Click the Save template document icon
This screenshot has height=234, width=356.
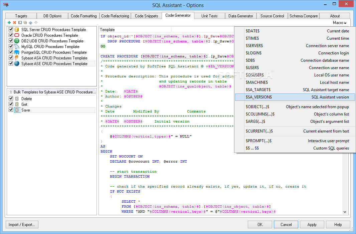point(17,110)
